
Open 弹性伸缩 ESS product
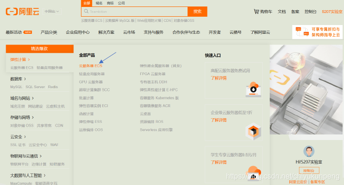91,121
